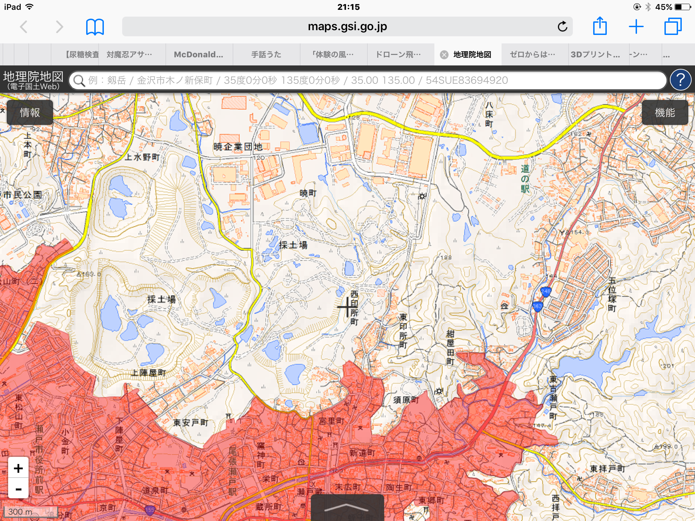Viewport: 695px width, 521px height.
Task: Tap the Safari back arrow
Action: [x=23, y=27]
